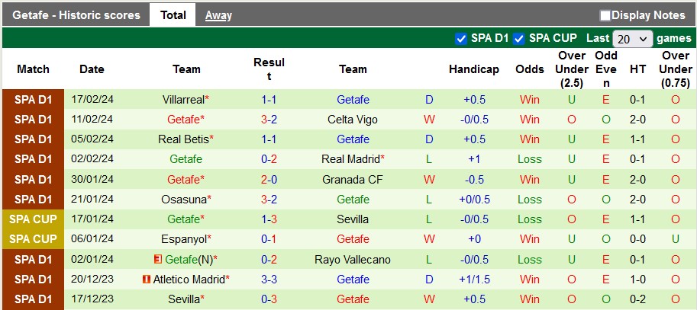Click red card icon beside Getafe(N)
Screen dimensions: 697x310
[160, 260]
